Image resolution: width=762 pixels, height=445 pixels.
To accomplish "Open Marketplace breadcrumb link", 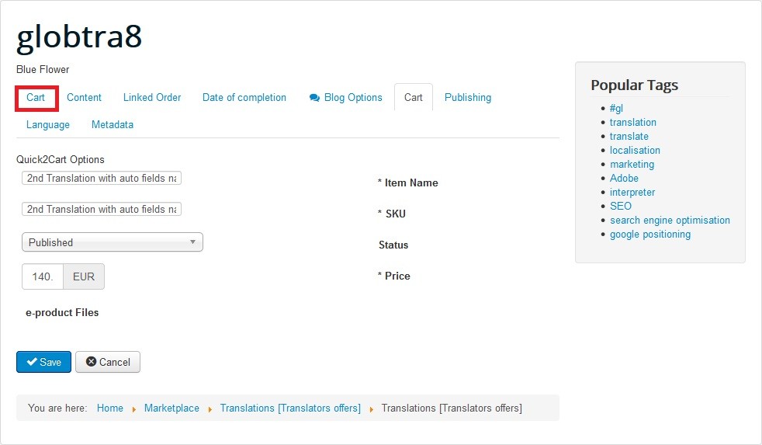I will click(171, 408).
